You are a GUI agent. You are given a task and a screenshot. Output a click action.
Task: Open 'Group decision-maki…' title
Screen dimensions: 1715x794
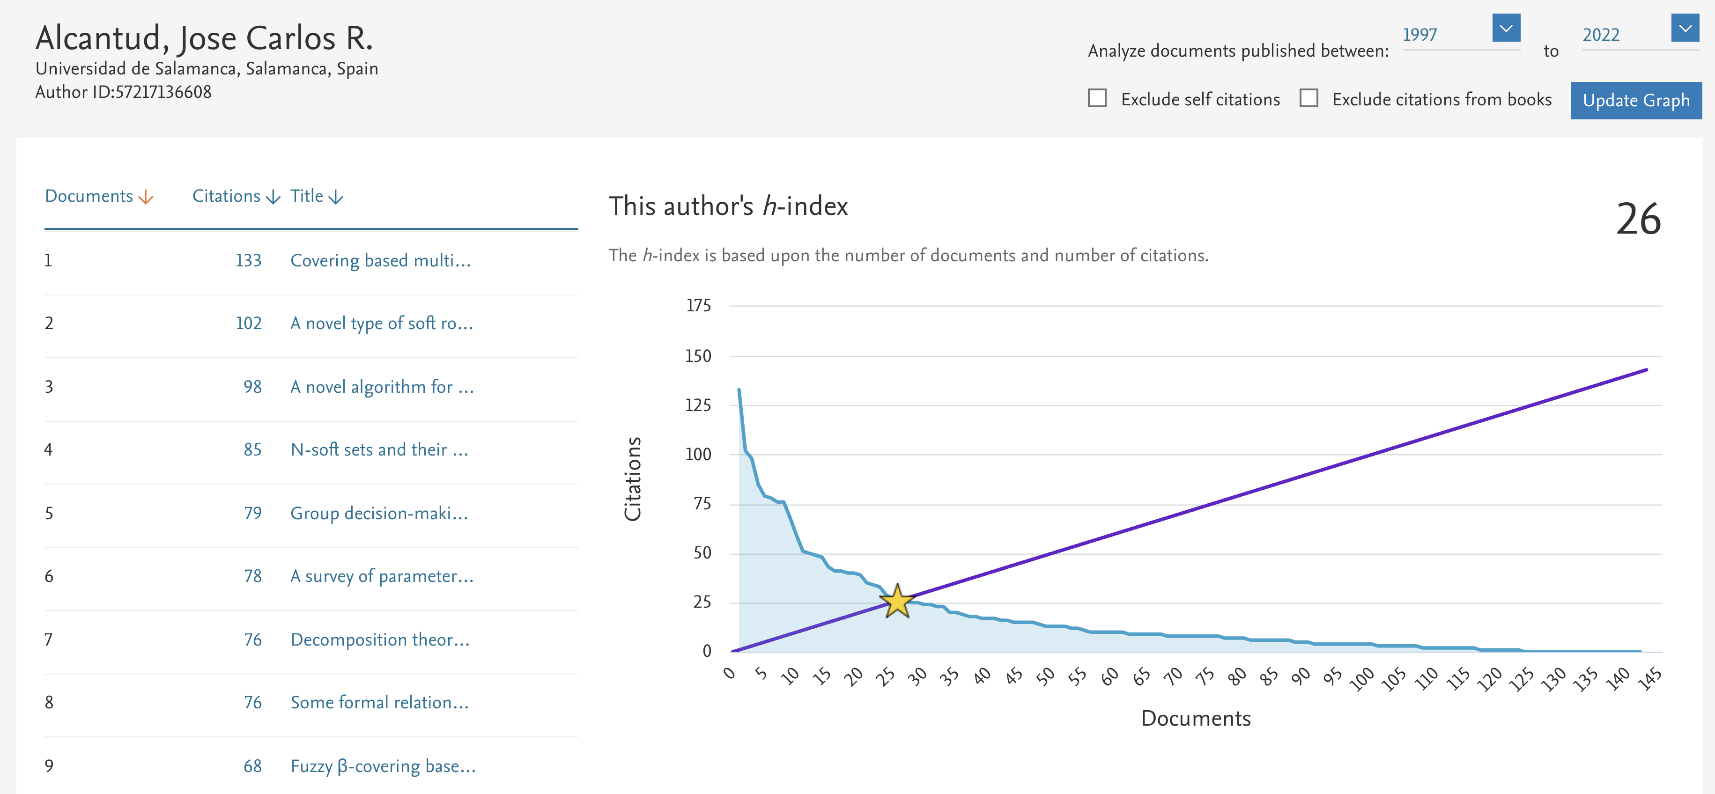point(379,513)
